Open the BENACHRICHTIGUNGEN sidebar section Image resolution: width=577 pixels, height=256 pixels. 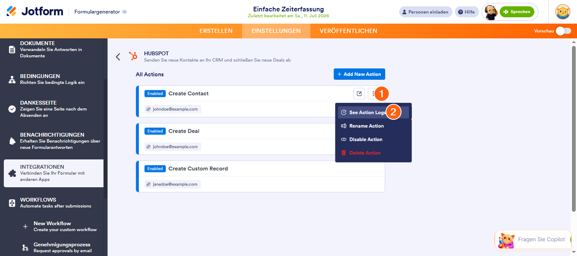pos(54,141)
